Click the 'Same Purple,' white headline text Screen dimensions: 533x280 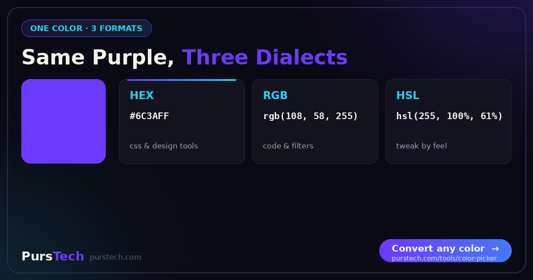(98, 58)
